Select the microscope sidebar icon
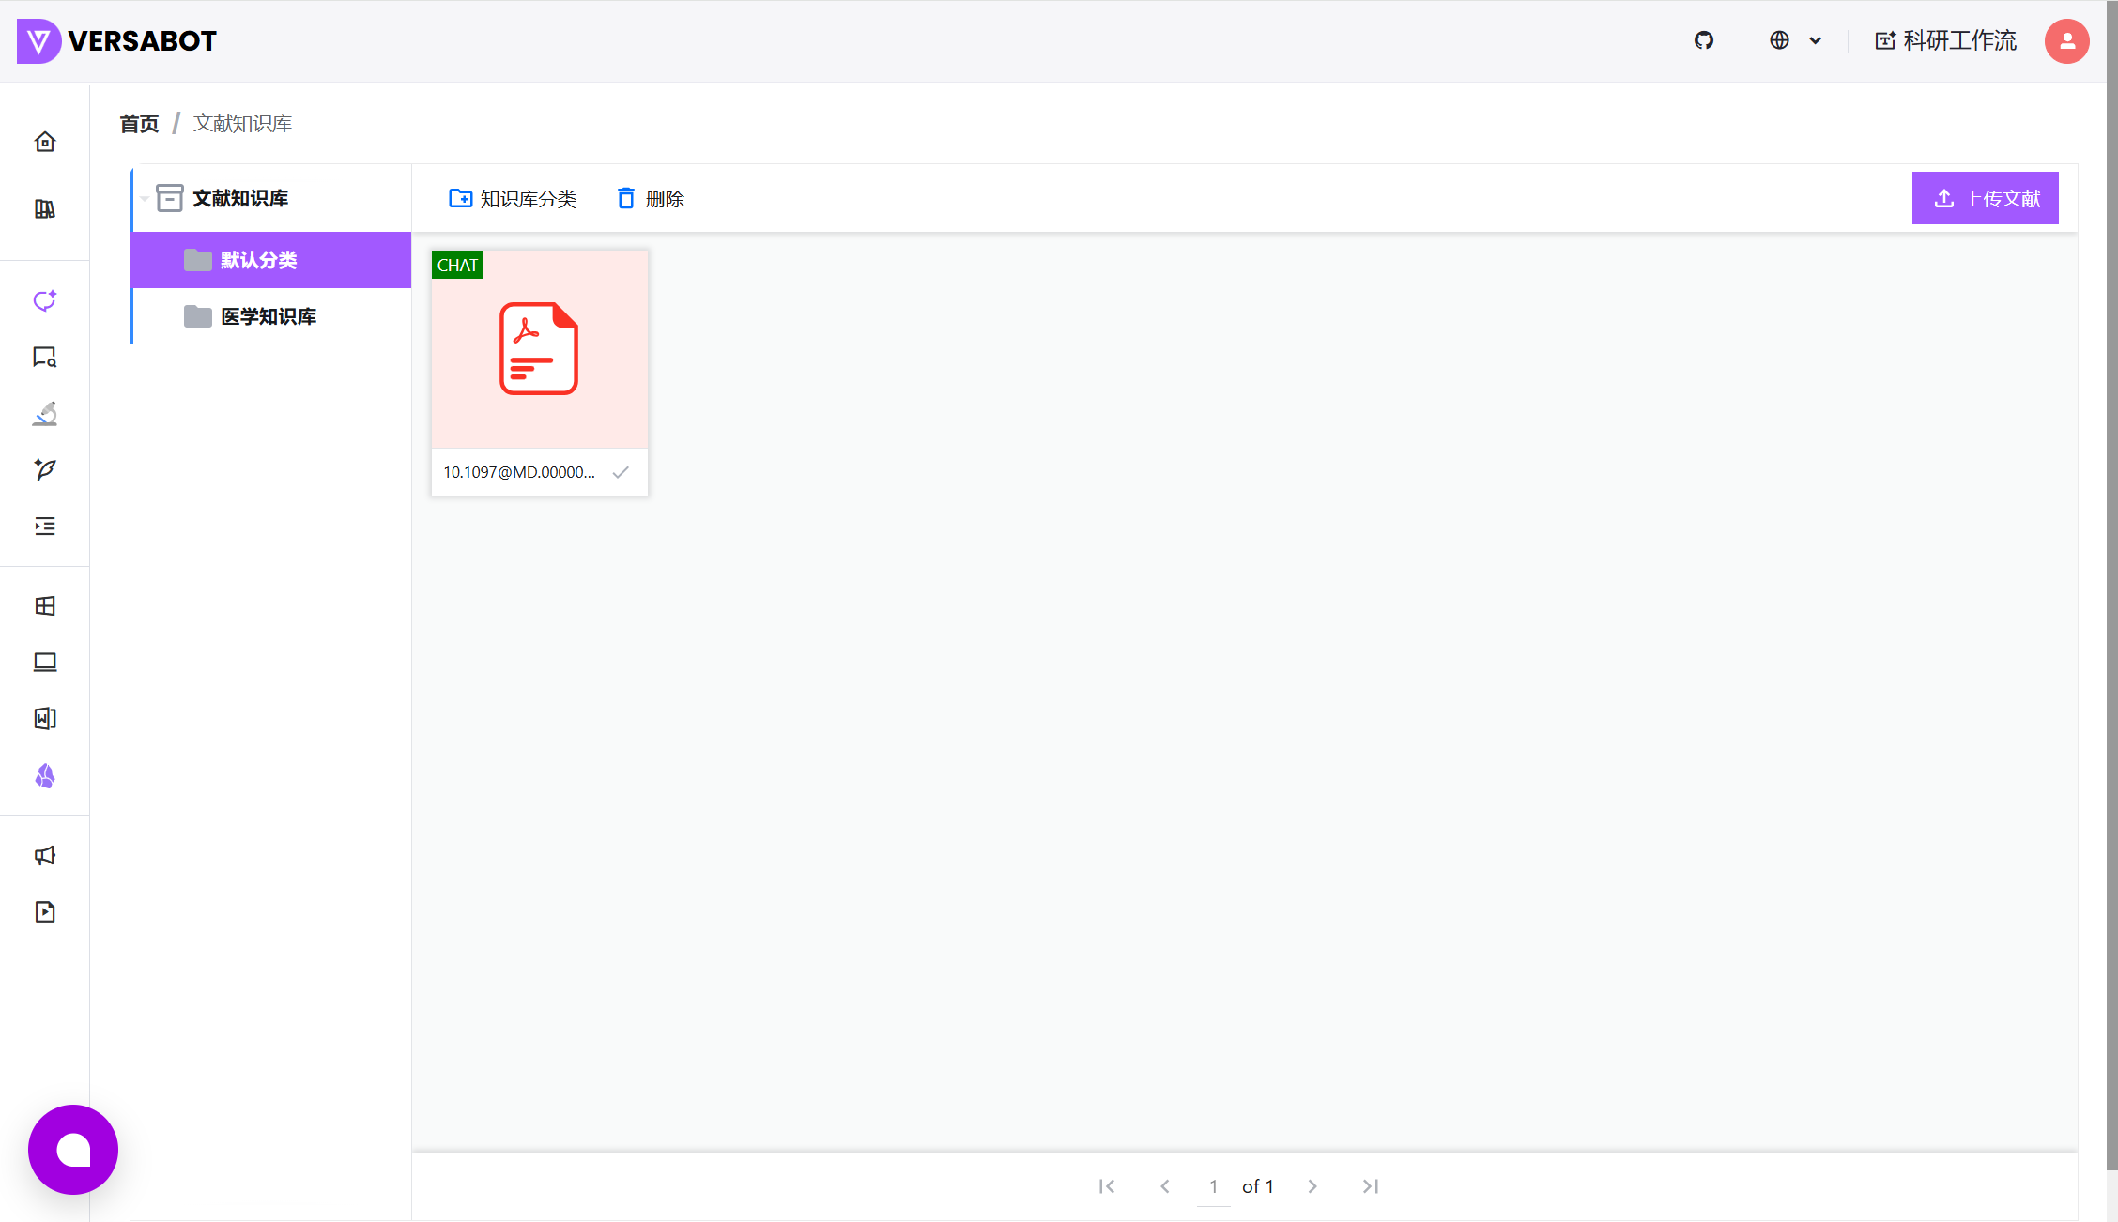Image resolution: width=2118 pixels, height=1222 pixels. (x=45, y=414)
